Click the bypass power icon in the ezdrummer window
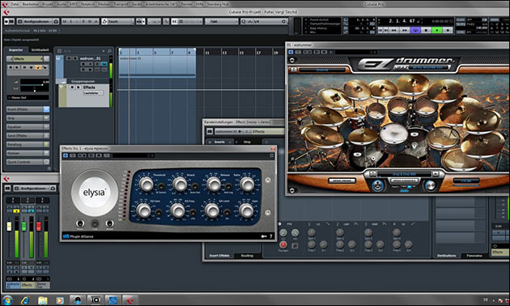 (291, 52)
